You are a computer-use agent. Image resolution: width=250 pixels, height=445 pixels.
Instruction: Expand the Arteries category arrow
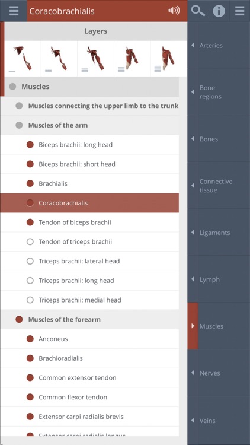pyautogui.click(x=193, y=45)
